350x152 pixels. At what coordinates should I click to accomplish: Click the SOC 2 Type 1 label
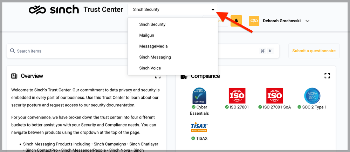click(x=314, y=107)
